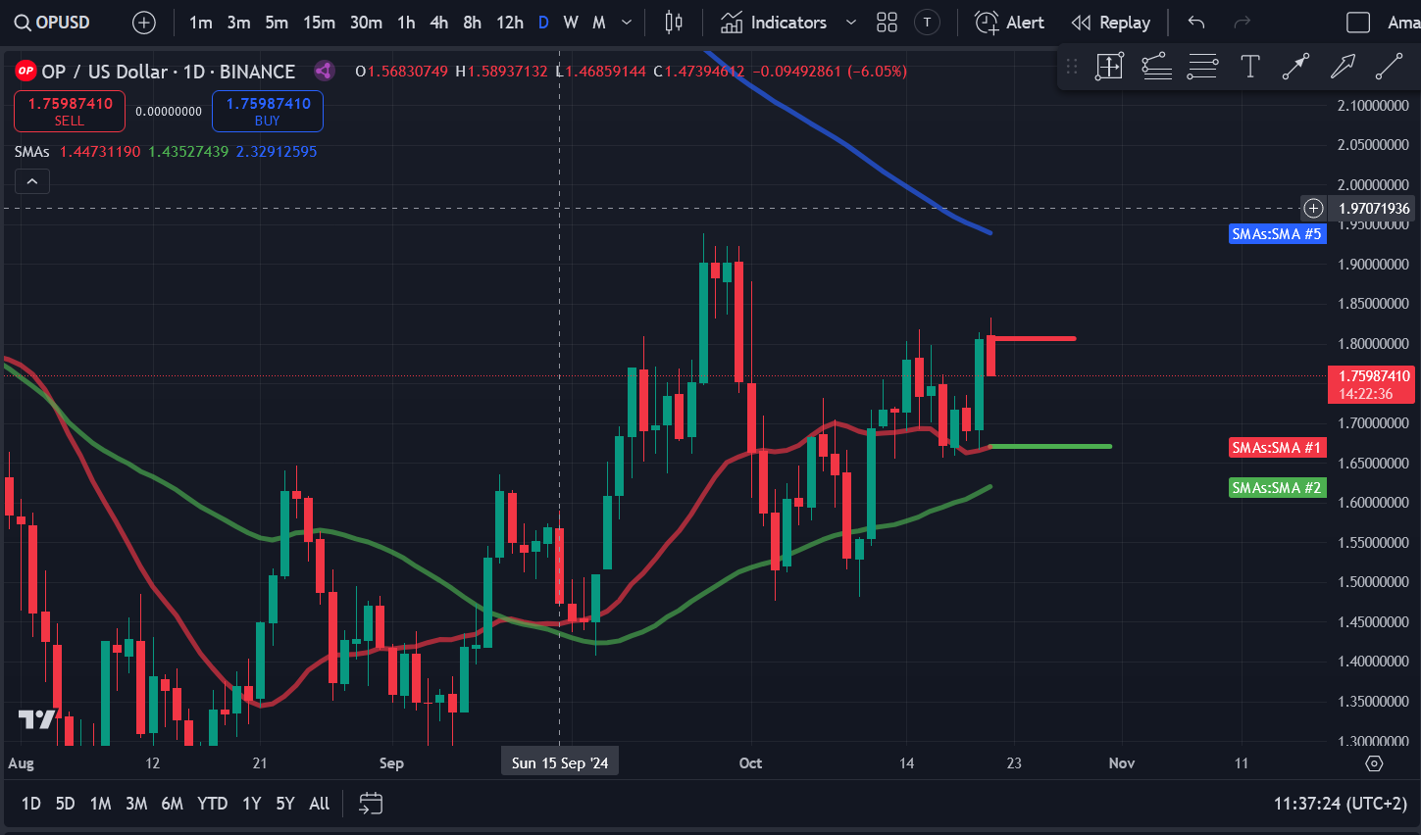Click the compare or add symbol plus icon
Screen dimensions: 1421x835
(x=144, y=22)
